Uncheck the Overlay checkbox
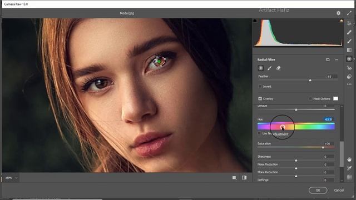The height and width of the screenshot is (200, 356). coord(260,99)
